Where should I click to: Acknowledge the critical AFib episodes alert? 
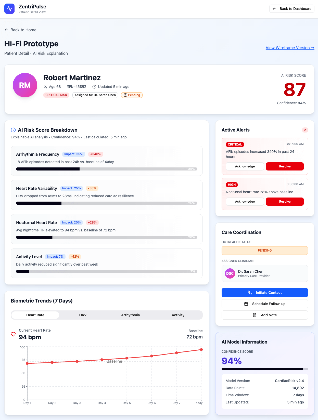click(245, 166)
